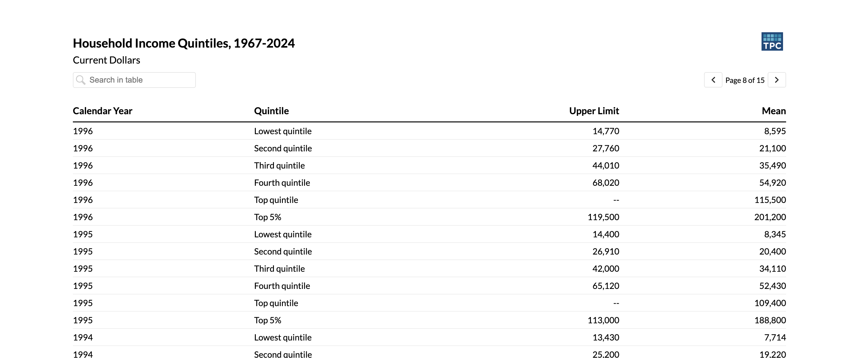Select the 1996 Top 5% row
The image size is (843, 358).
429,217
